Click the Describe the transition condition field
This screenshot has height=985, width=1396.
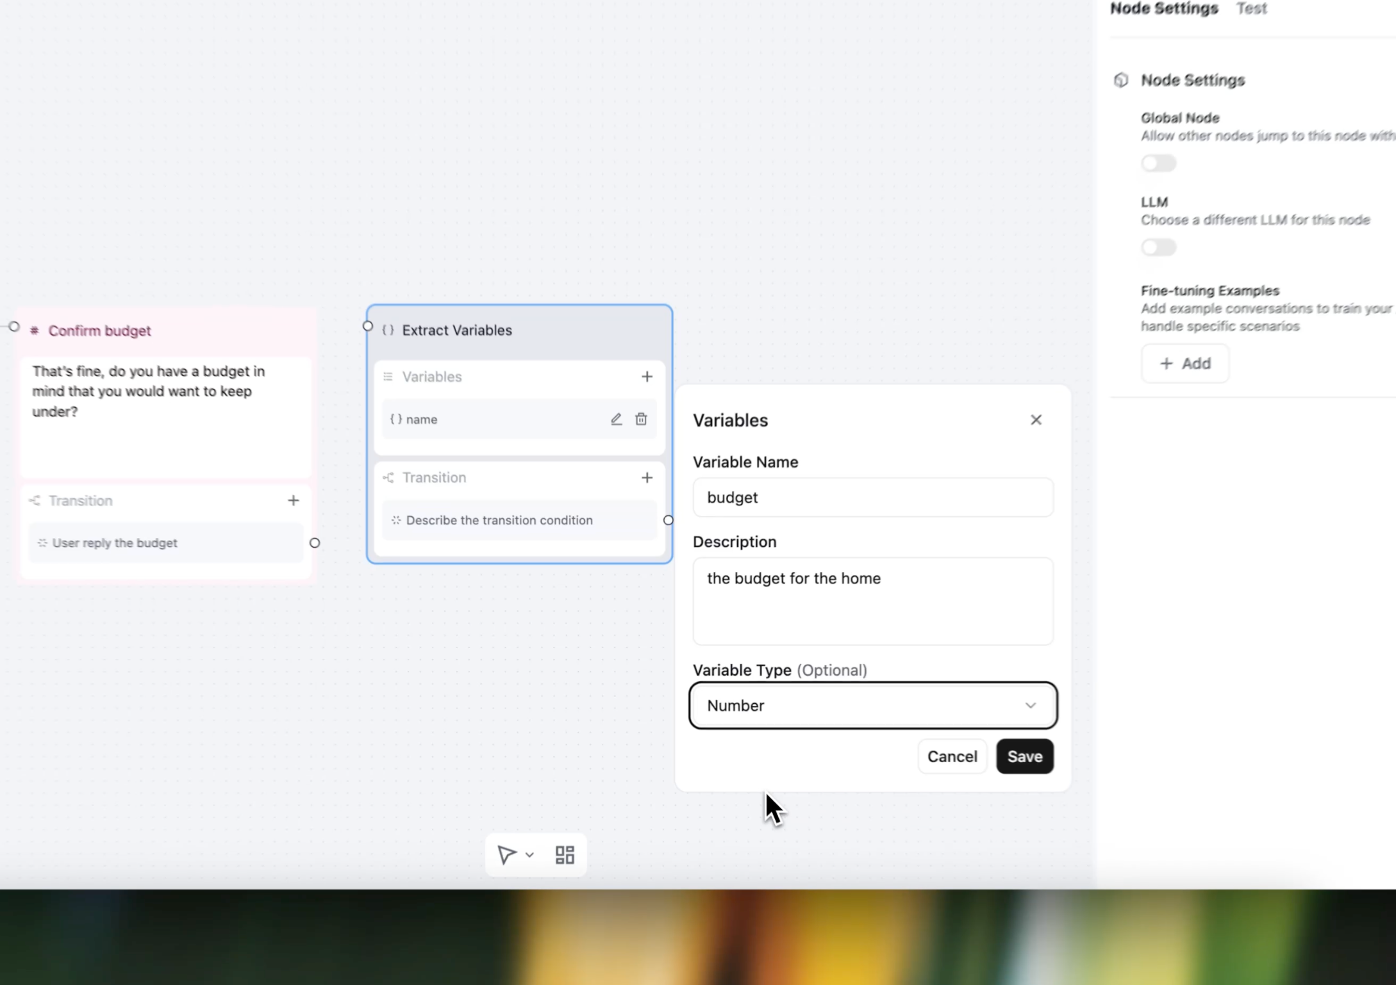click(519, 521)
